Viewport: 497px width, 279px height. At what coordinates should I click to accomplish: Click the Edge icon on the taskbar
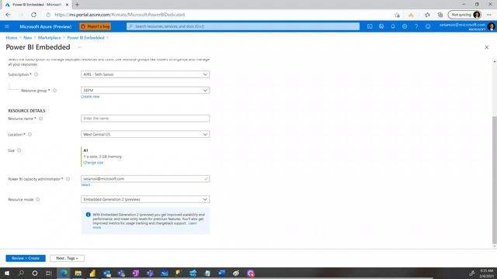coord(64,273)
